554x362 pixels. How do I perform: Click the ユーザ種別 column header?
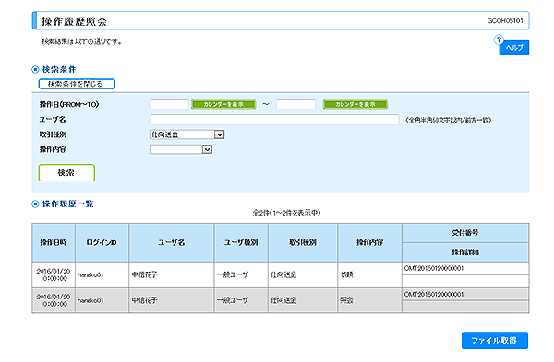click(241, 242)
